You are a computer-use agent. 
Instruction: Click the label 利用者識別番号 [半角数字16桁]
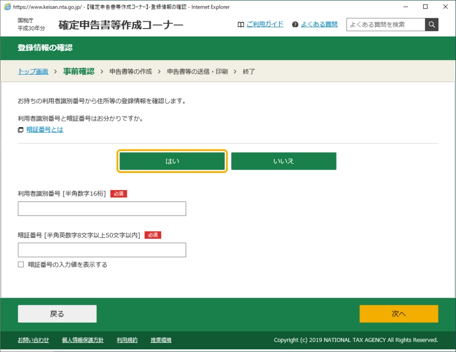tap(61, 194)
